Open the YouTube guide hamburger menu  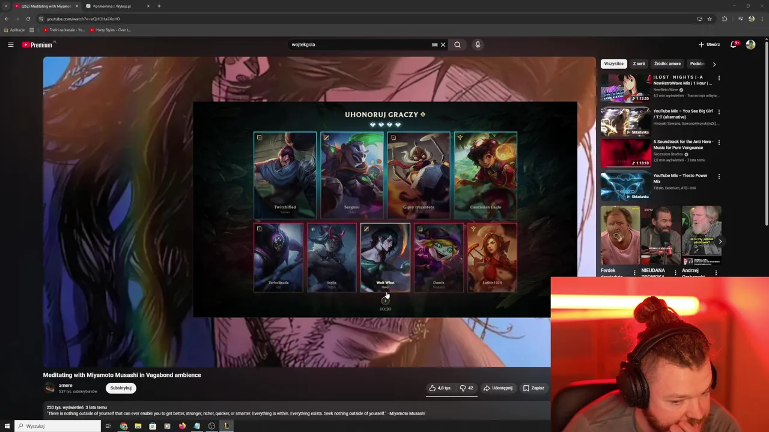coord(11,44)
